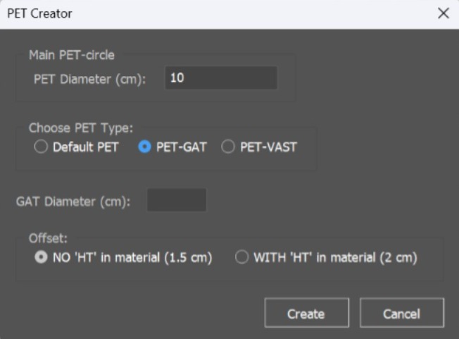Image resolution: width=459 pixels, height=339 pixels.
Task: Click the 'Default PET' option label text
Action: coord(86,147)
